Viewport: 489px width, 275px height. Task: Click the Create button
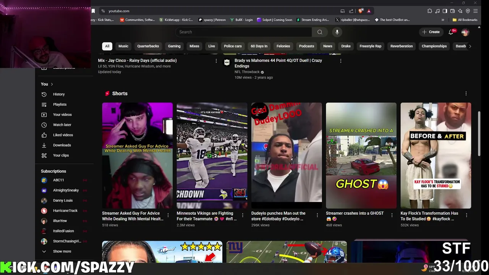point(431,32)
